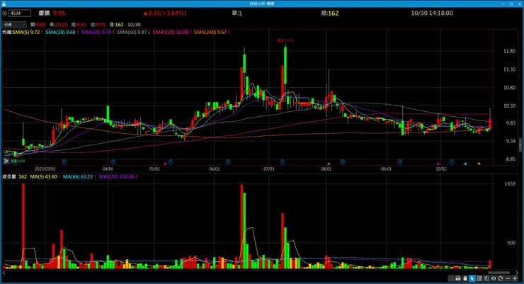This screenshot has width=524, height=284.
Task: Click the blue circle event marker near 07/03
Action: click(x=283, y=162)
